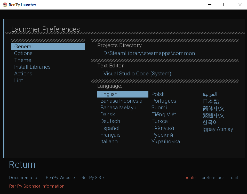Click the Return button
Image resolution: width=247 pixels, height=194 pixels.
[22, 165]
